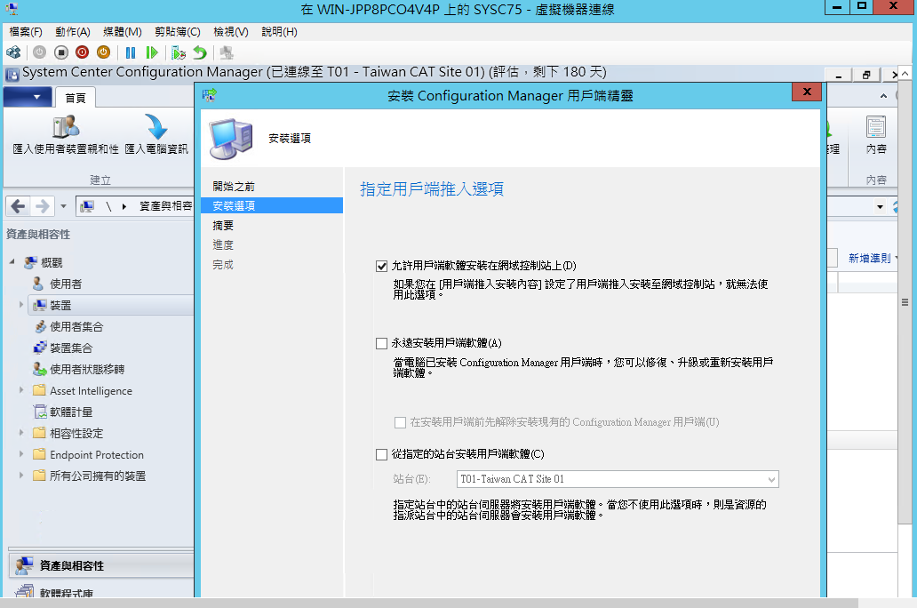This screenshot has height=608, width=917.
Task: Select 使用者 in the tree
Action: coord(66,284)
